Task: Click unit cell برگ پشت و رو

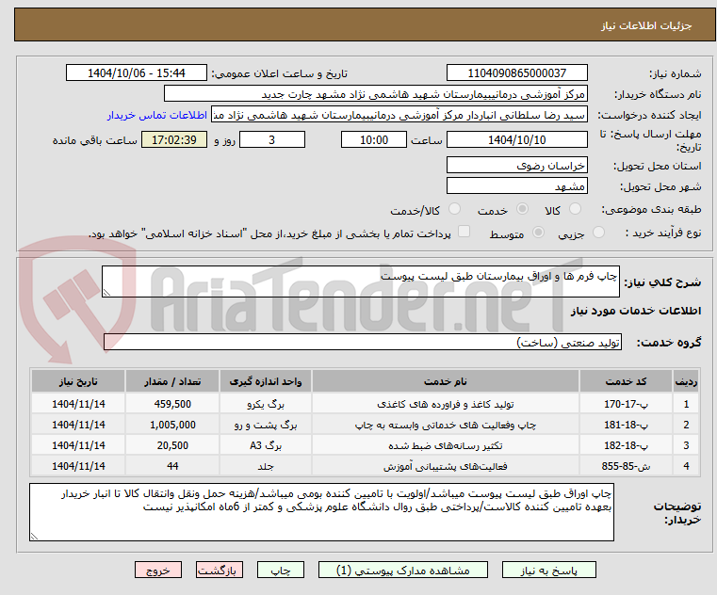Action: (266, 425)
